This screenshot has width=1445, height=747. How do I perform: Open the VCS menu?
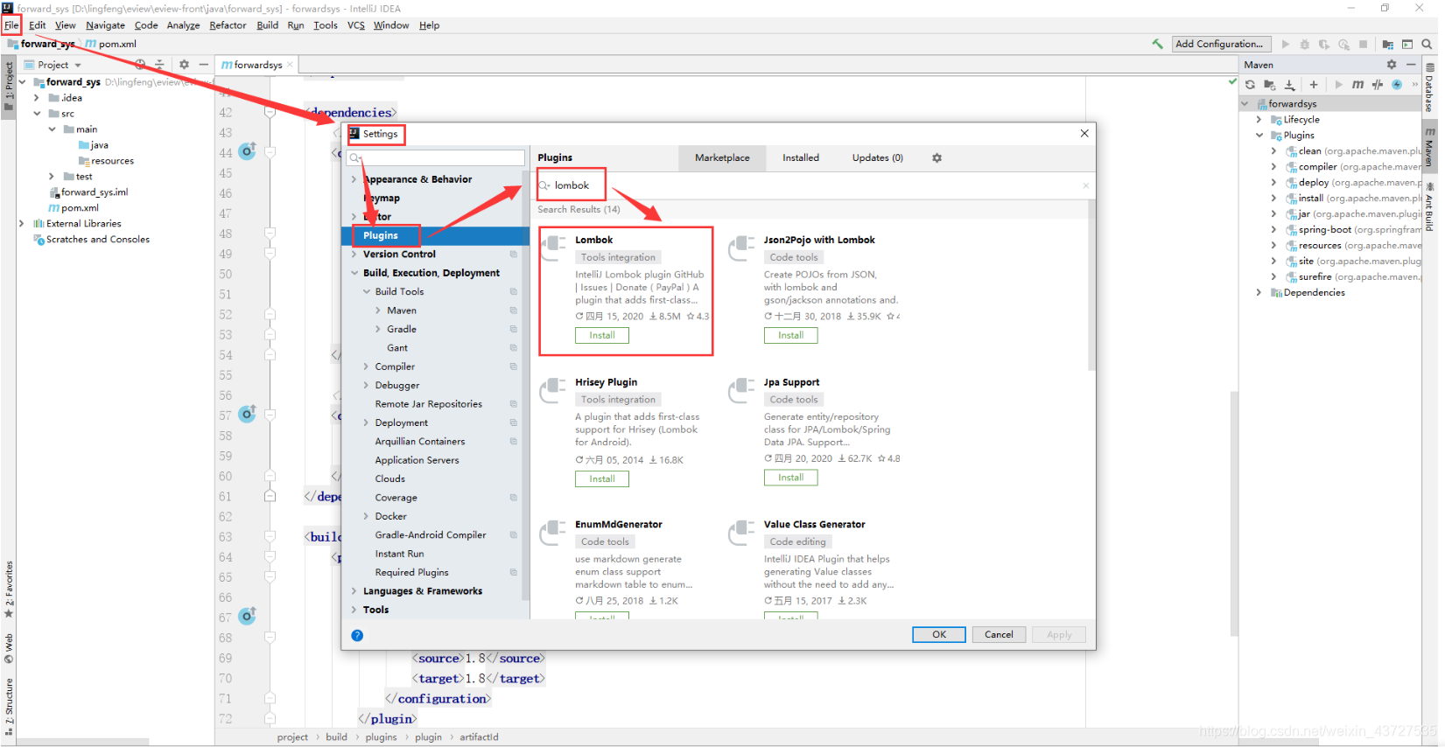[x=355, y=25]
